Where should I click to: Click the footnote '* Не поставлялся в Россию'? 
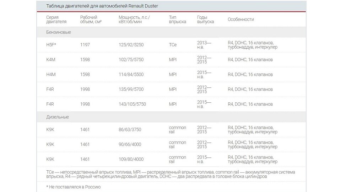coord(74,187)
